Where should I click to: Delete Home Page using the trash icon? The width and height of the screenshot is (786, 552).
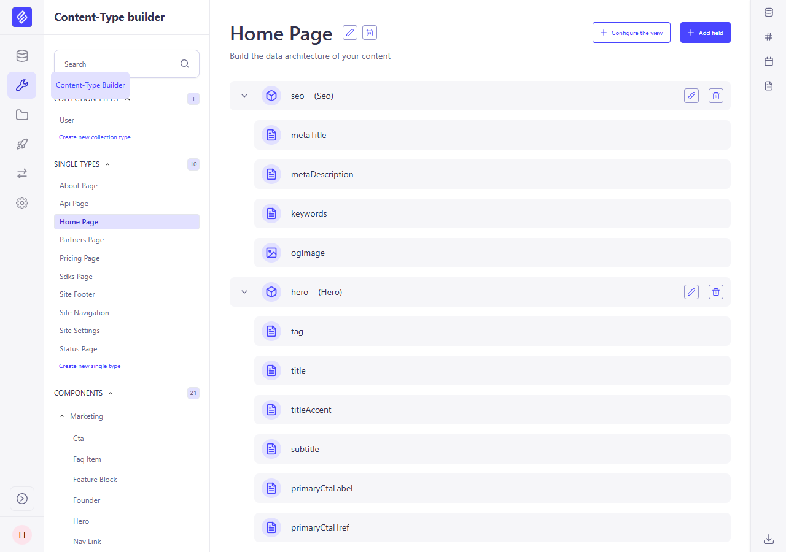pyautogui.click(x=370, y=33)
